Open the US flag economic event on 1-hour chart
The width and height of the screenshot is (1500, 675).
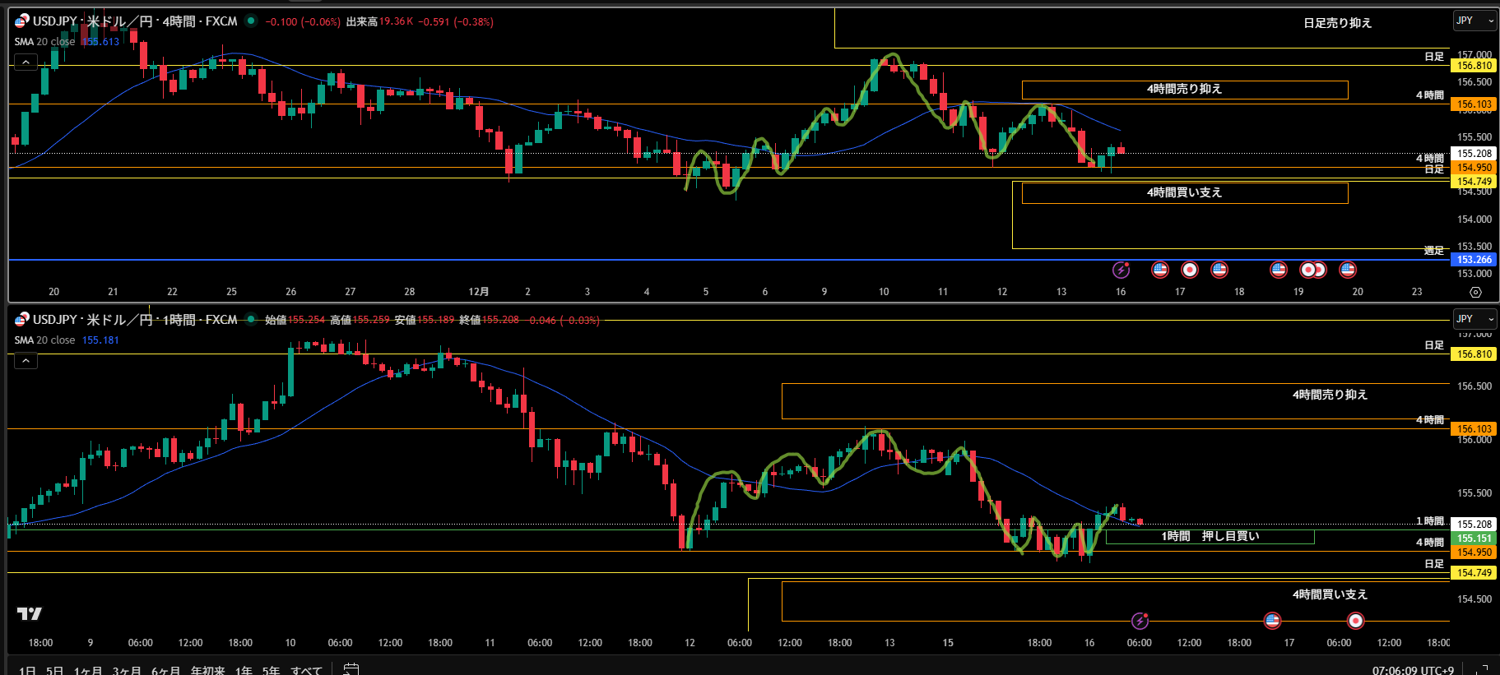1272,621
